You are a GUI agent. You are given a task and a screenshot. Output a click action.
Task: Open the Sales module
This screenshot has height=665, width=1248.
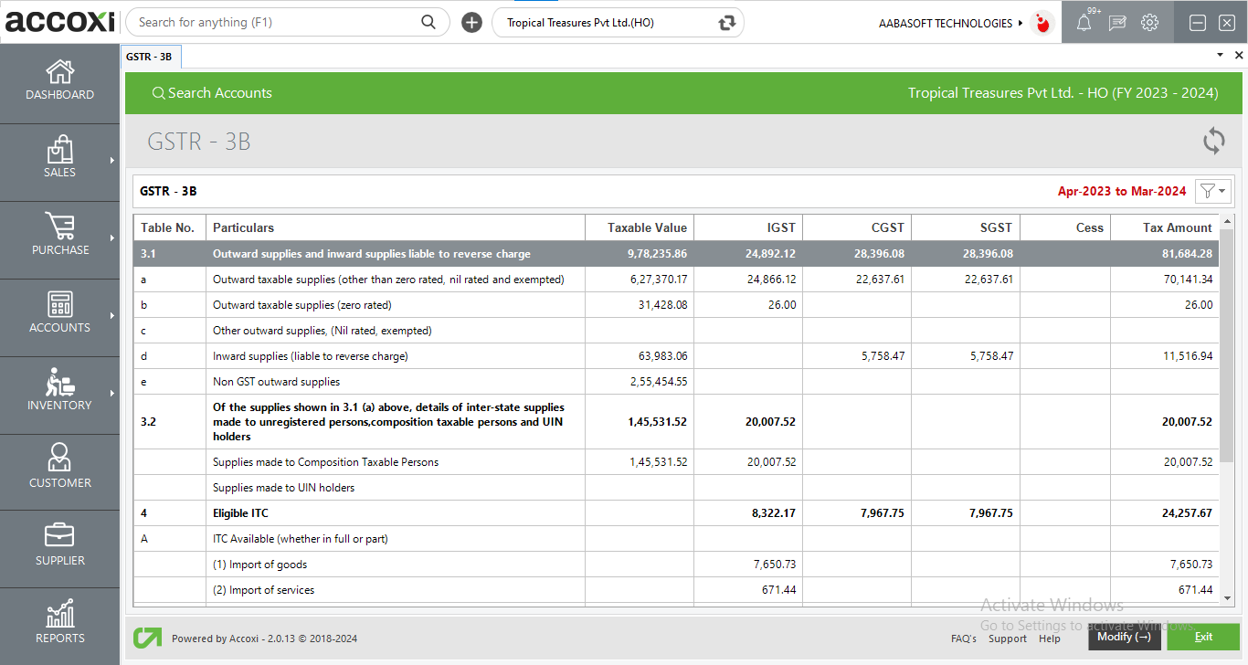tap(59, 160)
